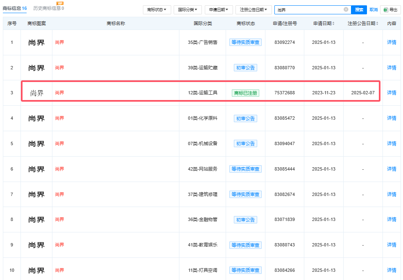Click the Excel export icon

[x=385, y=10]
